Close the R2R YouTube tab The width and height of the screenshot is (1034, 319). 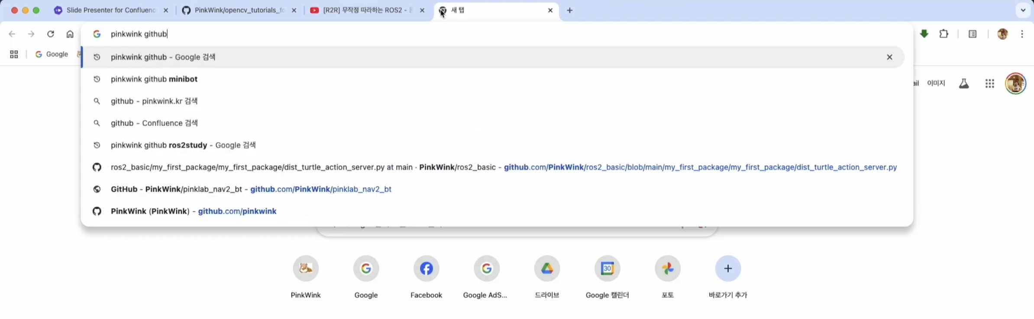tap(422, 10)
